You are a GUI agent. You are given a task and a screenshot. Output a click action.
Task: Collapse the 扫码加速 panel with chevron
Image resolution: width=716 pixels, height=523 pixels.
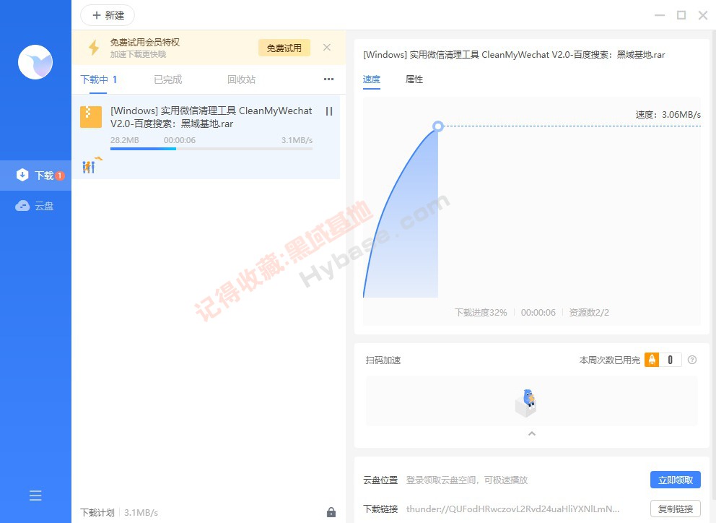pyautogui.click(x=531, y=433)
